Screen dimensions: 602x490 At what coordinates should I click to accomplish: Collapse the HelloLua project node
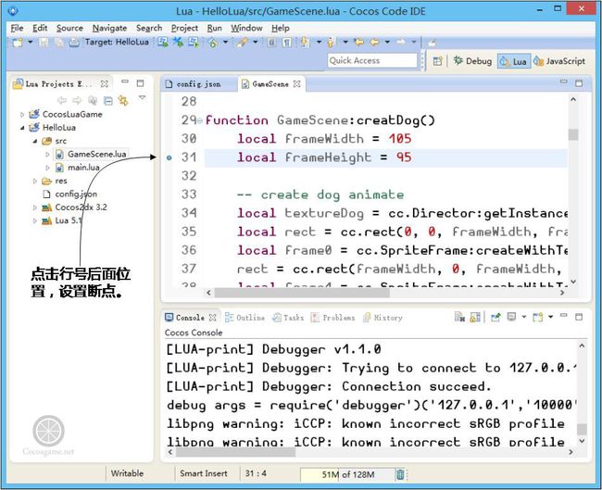pos(22,128)
